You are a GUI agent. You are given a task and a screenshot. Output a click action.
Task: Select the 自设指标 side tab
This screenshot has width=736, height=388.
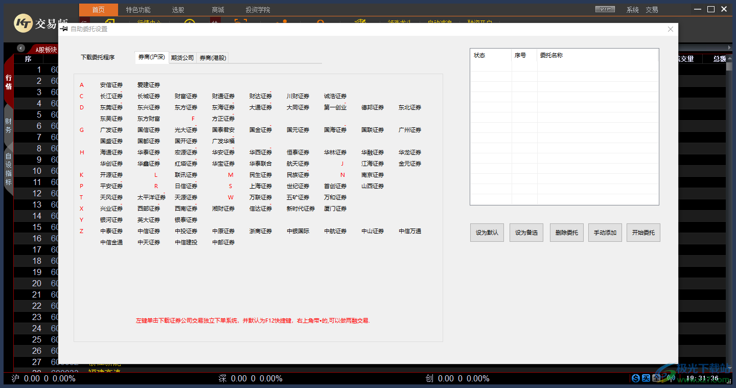(9, 169)
